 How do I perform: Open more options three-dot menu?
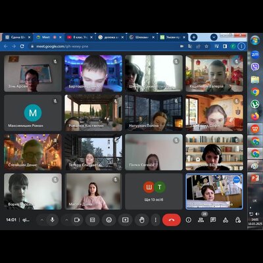coord(156,220)
